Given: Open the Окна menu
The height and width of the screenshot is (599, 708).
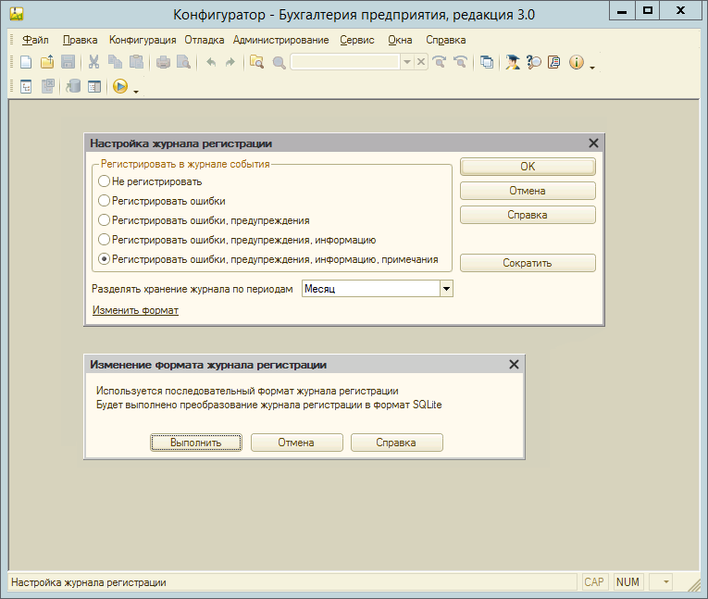Looking at the screenshot, I should [400, 40].
